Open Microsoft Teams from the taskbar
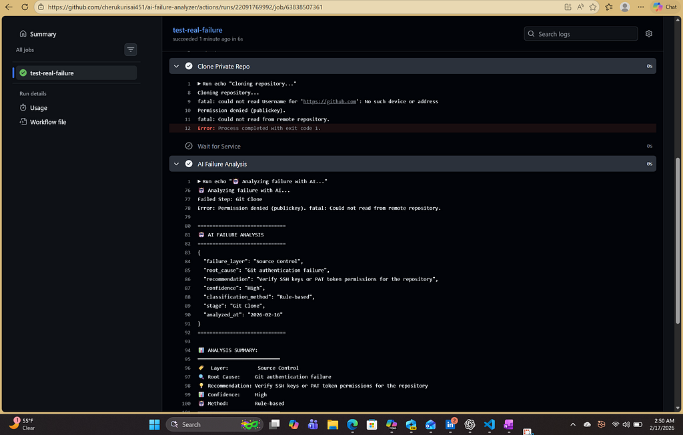 [x=313, y=424]
